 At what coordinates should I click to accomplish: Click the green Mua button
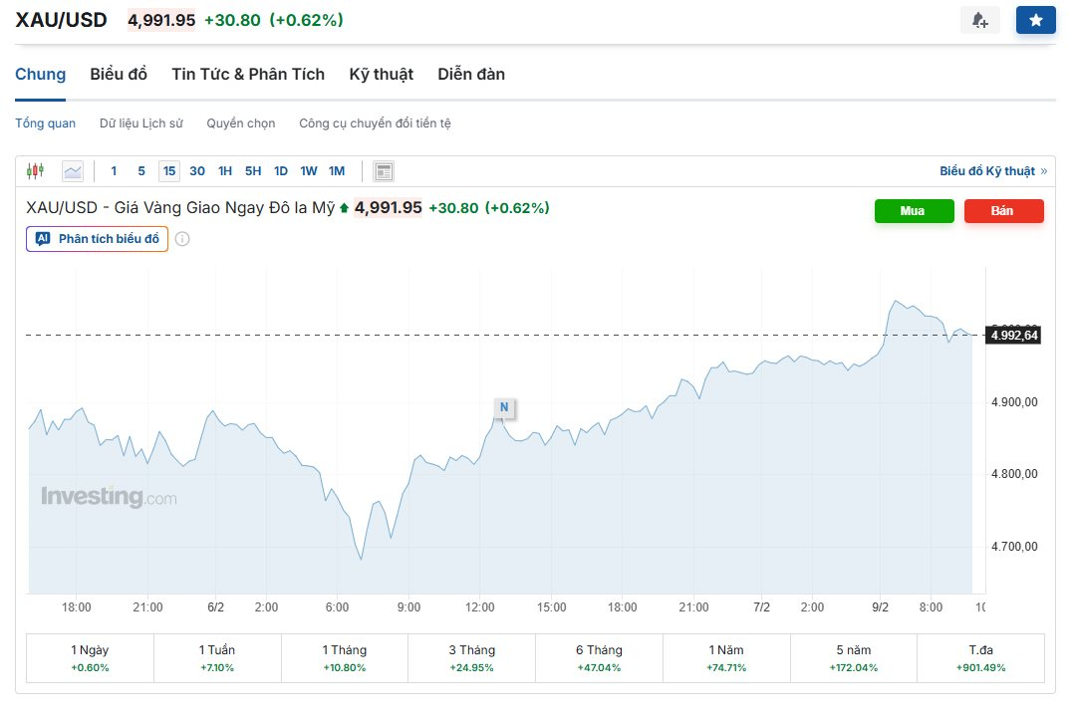click(914, 211)
